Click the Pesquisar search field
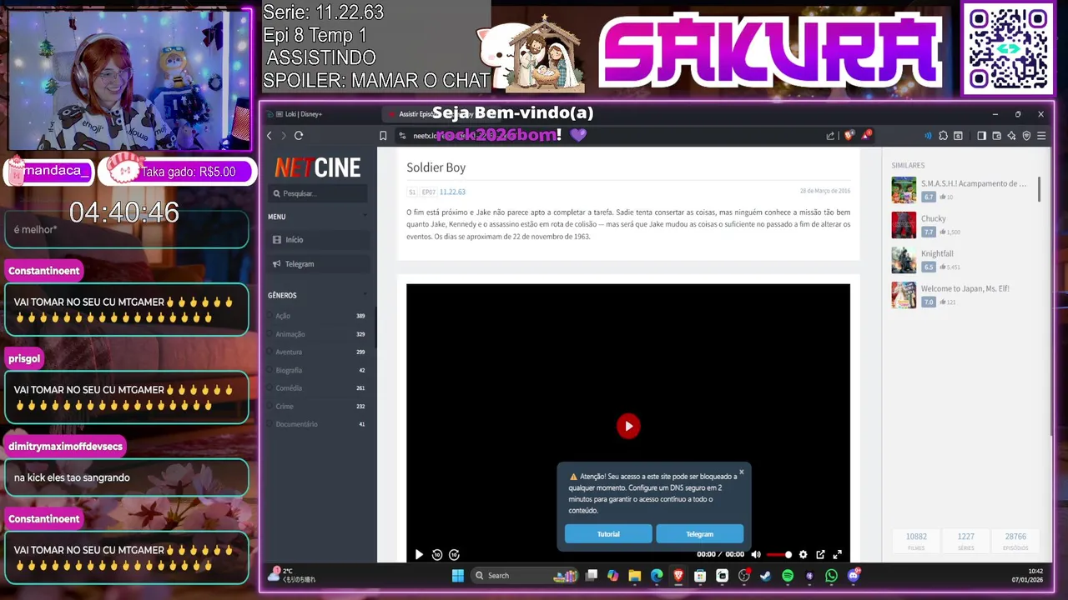The image size is (1068, 600). coord(318,193)
